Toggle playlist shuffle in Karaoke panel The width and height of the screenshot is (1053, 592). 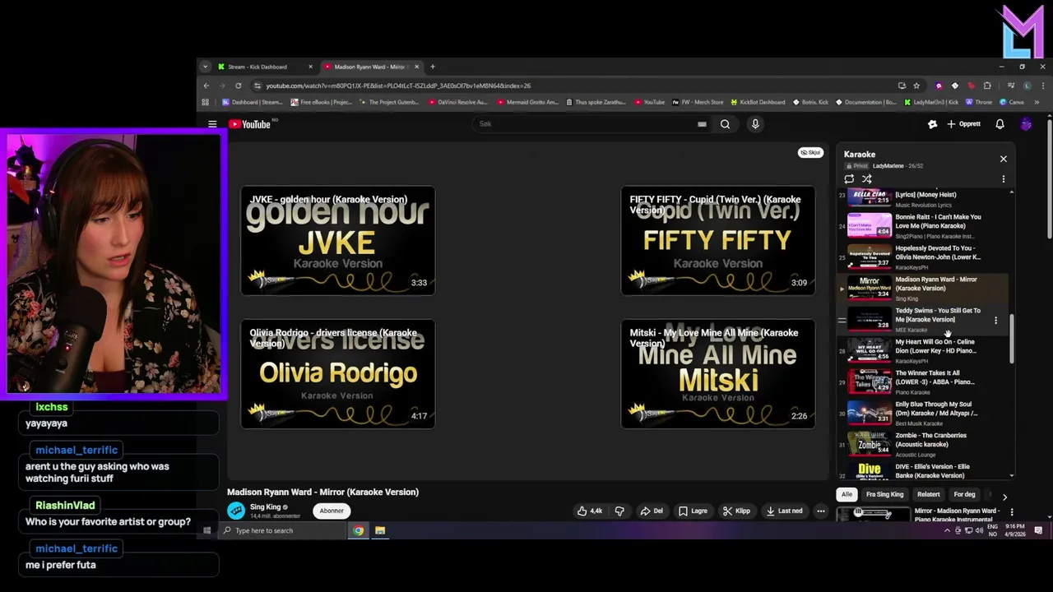(866, 178)
